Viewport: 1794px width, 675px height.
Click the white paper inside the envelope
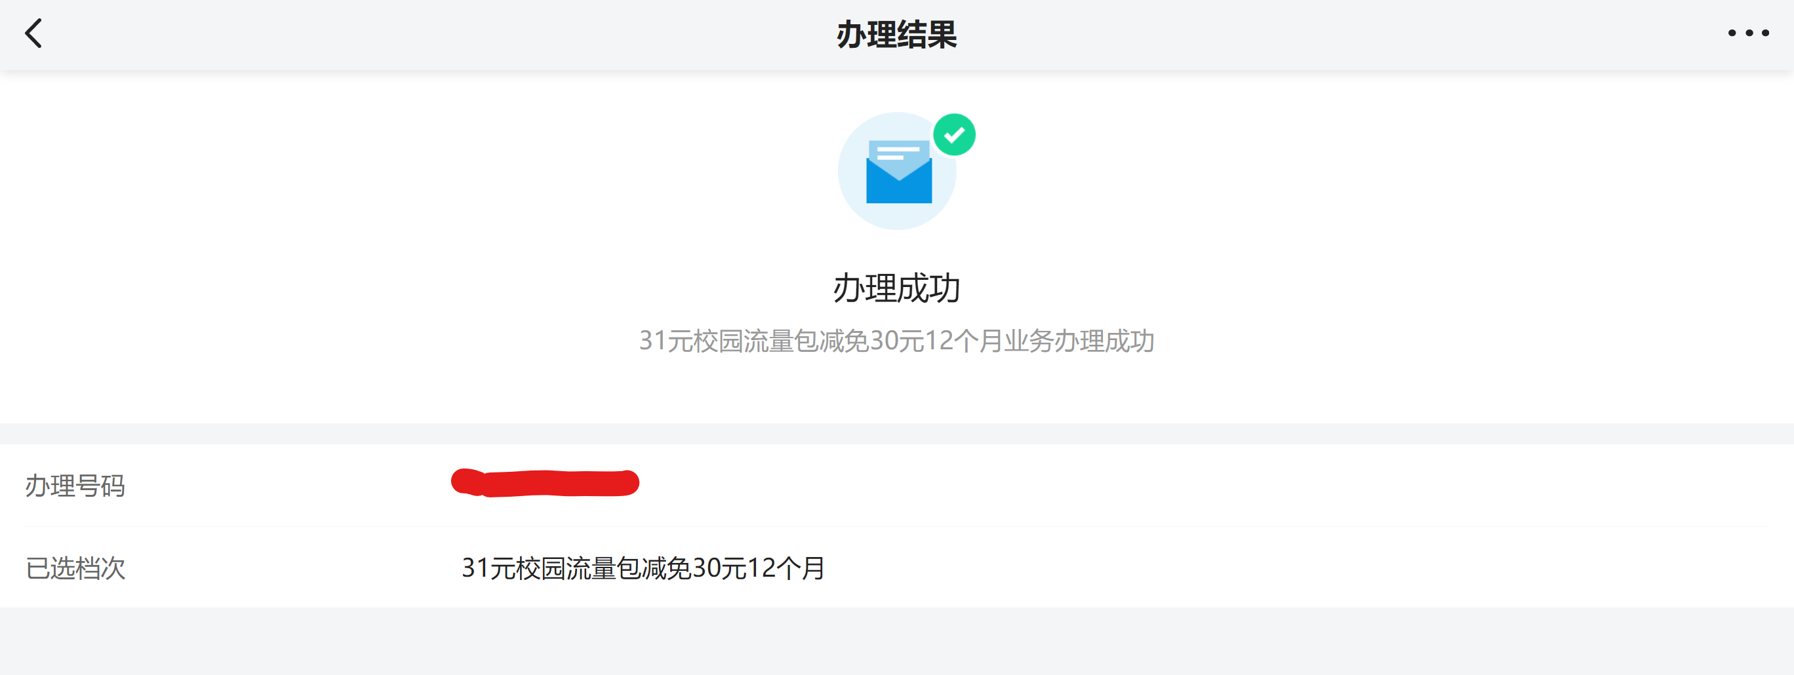pos(898,155)
